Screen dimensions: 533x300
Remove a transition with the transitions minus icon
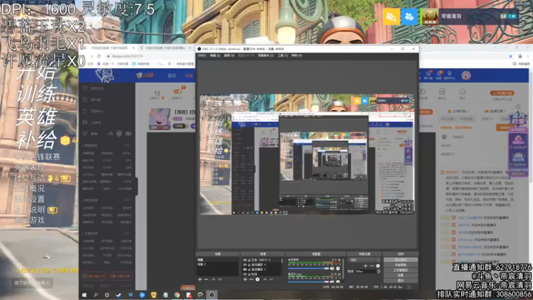372,266
